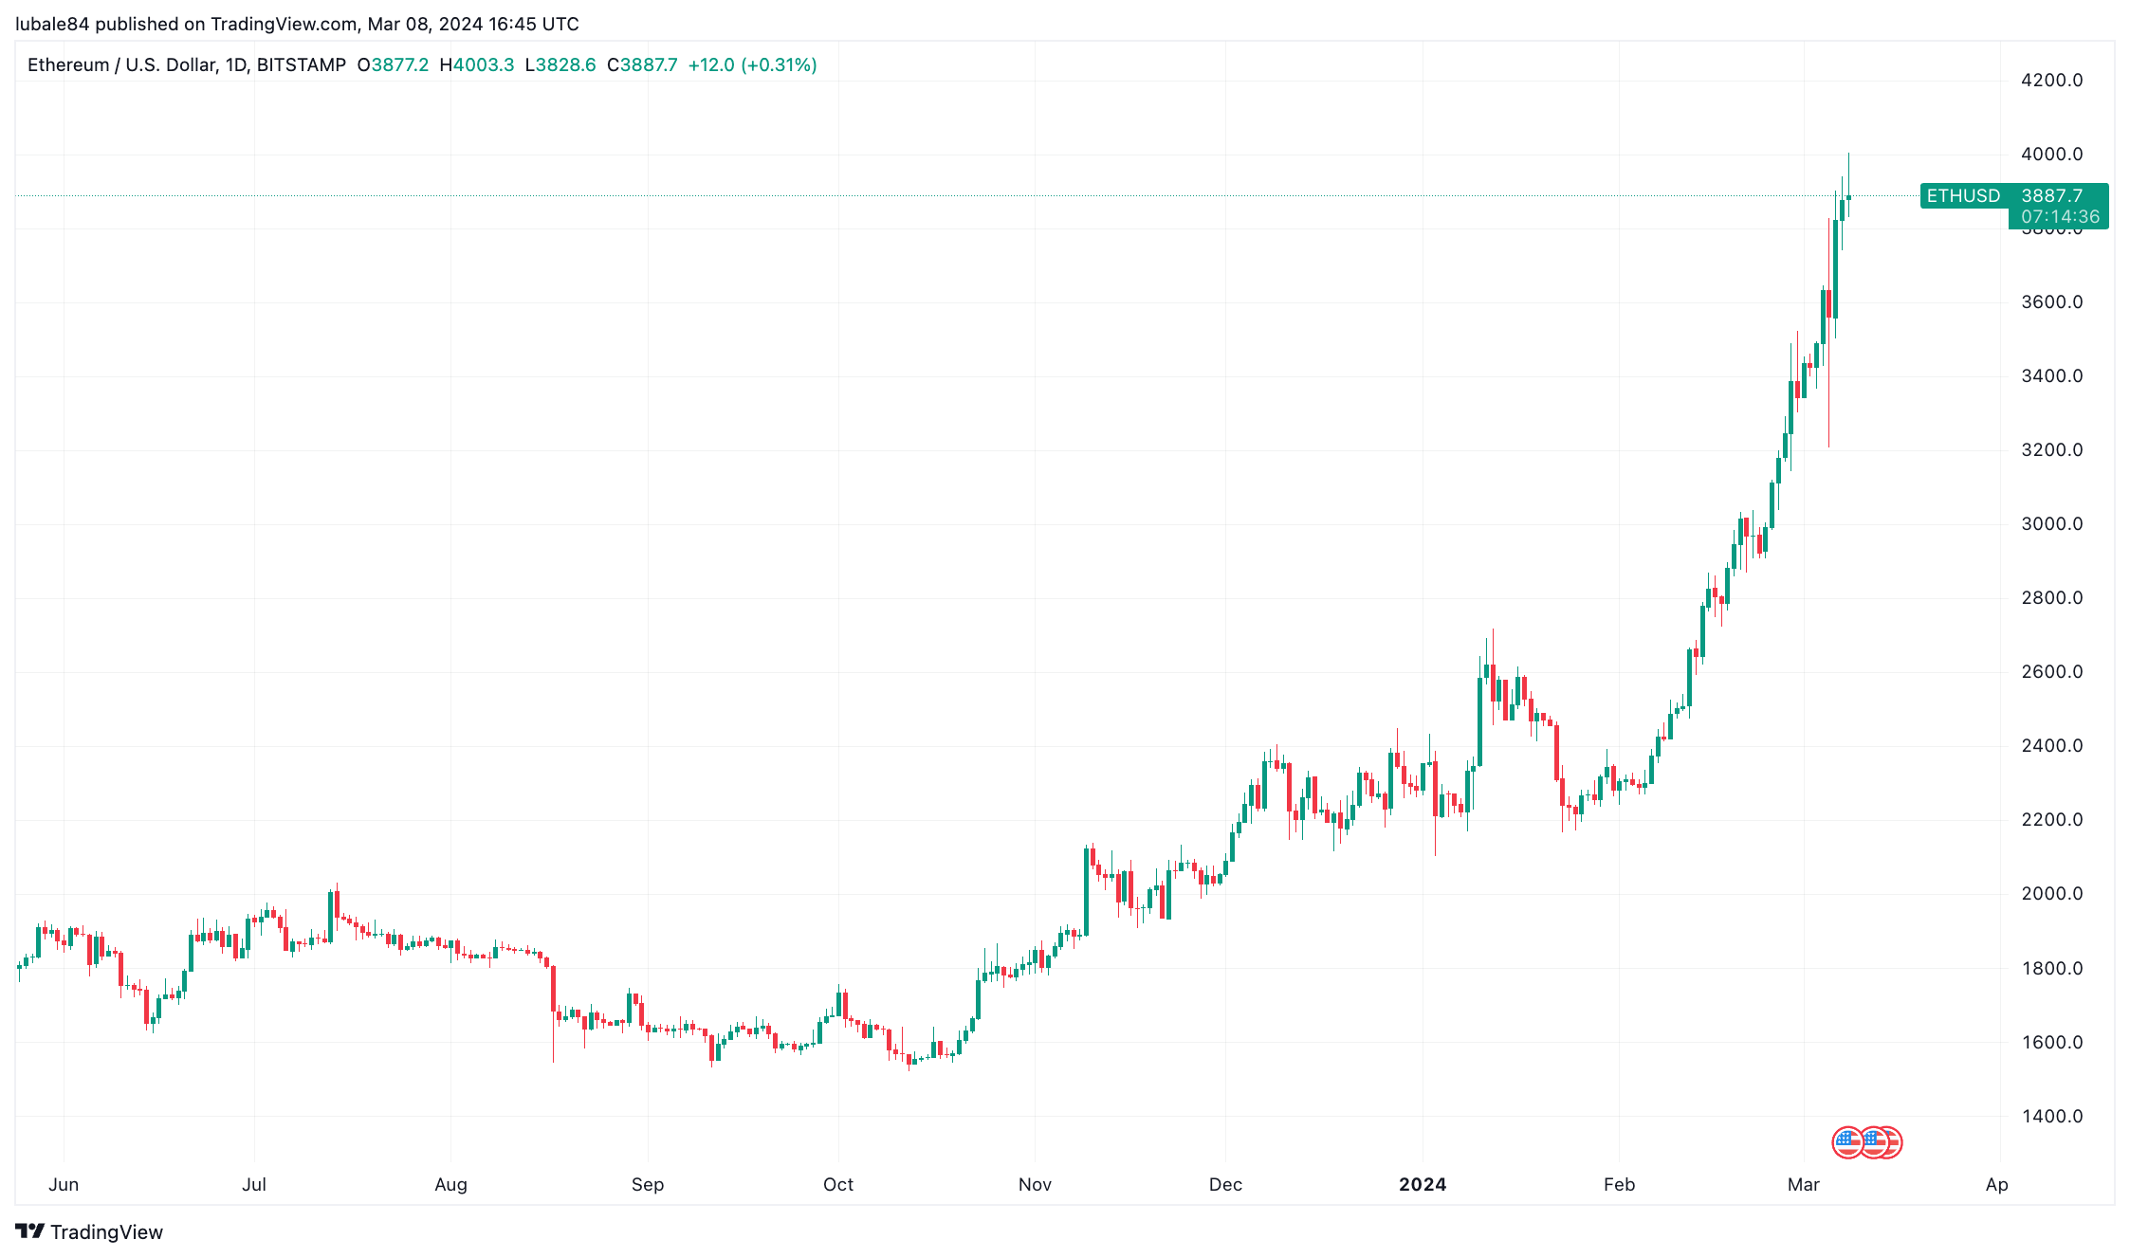Click the lubale84 published on TradingView.com header
The width and height of the screenshot is (2130, 1258).
coord(297,24)
